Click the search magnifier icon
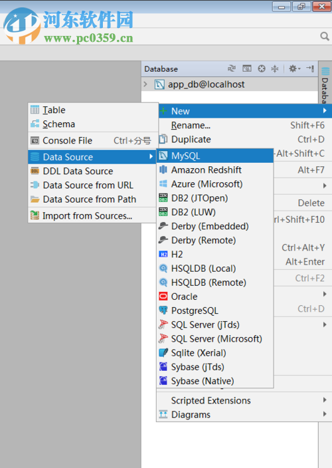The width and height of the screenshot is (332, 468). [325, 37]
